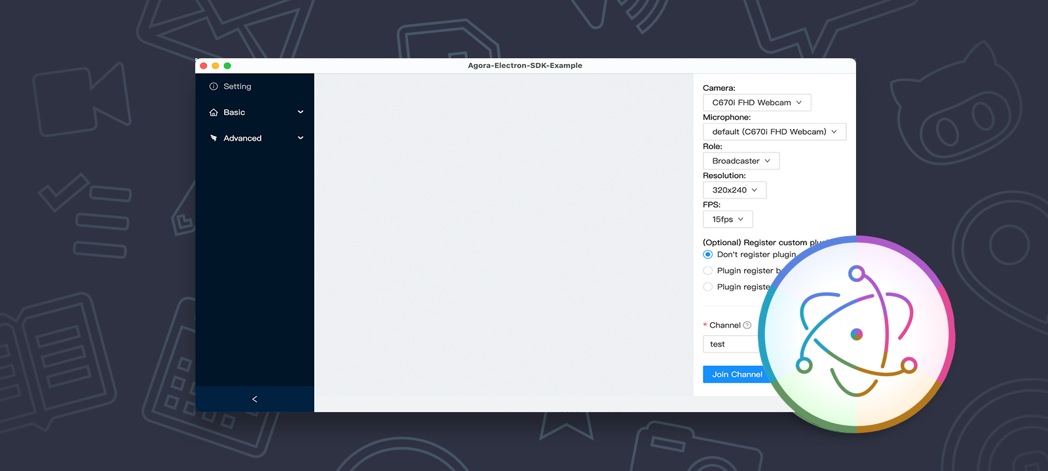Click the FPS: label
1048x471 pixels.
coord(712,205)
